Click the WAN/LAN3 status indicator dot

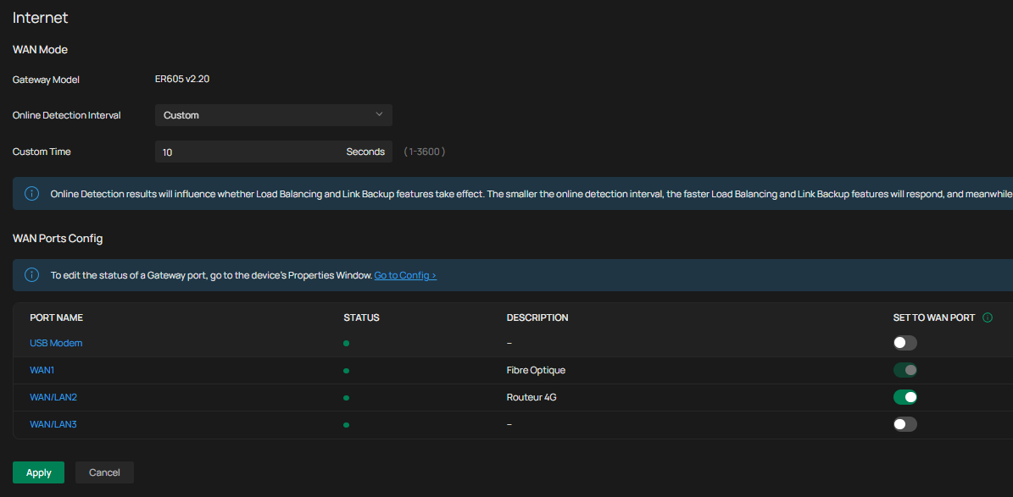point(347,425)
